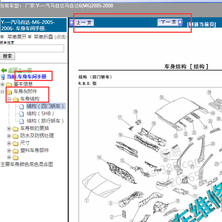Click 当前:车身车间手册 current label
Image resolution: width=222 pixels, height=222 pixels.
[x=27, y=77]
